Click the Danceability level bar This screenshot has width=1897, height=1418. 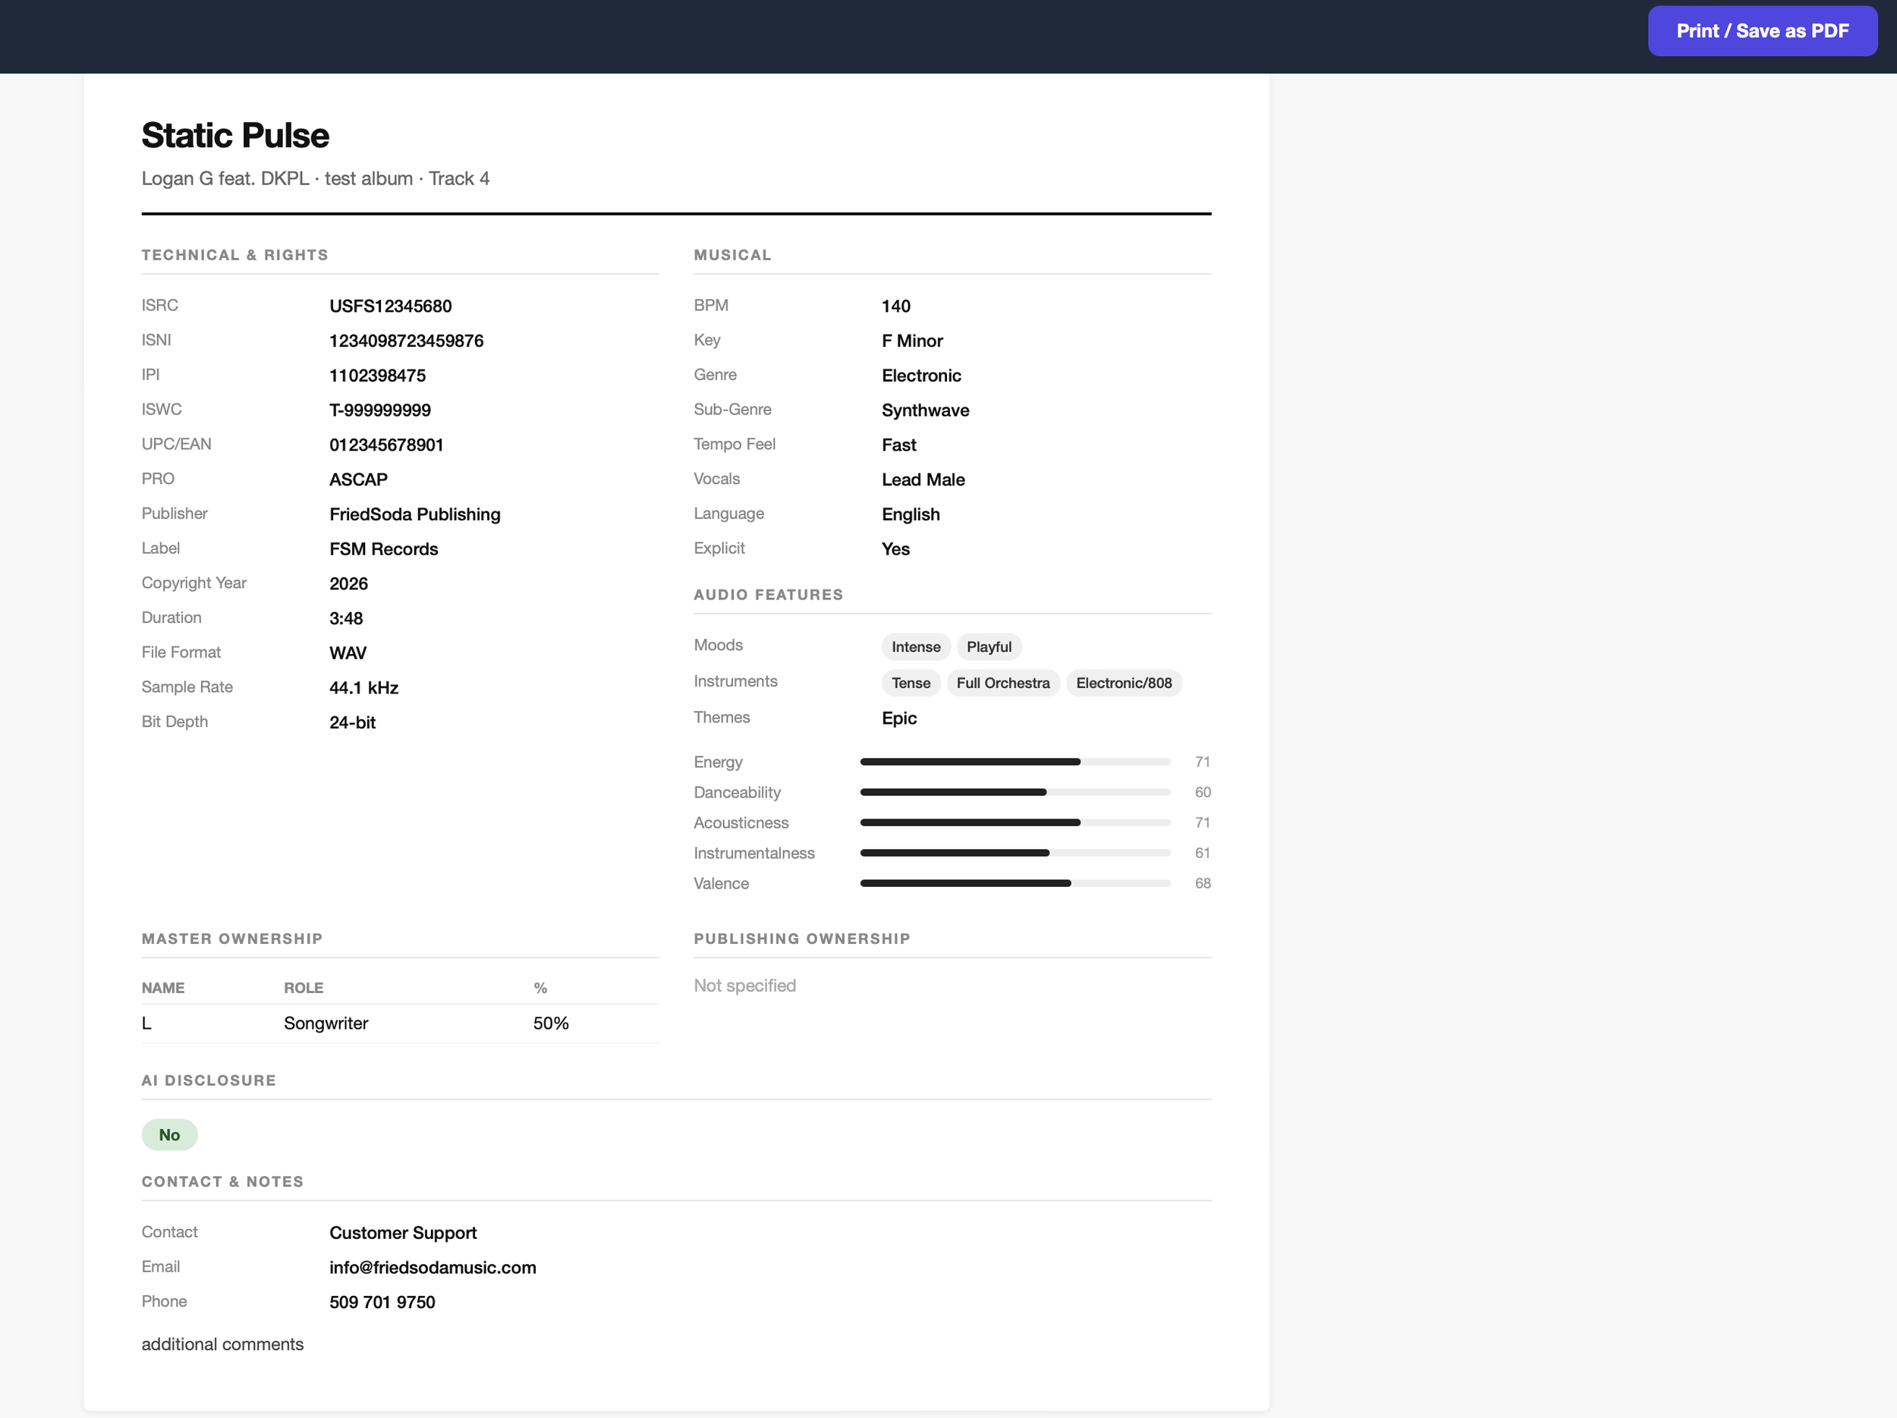pos(1015,792)
